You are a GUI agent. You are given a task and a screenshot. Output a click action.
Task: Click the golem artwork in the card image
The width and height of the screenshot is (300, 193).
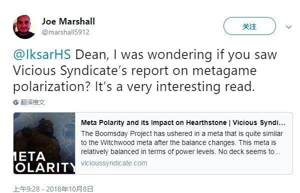38,133
